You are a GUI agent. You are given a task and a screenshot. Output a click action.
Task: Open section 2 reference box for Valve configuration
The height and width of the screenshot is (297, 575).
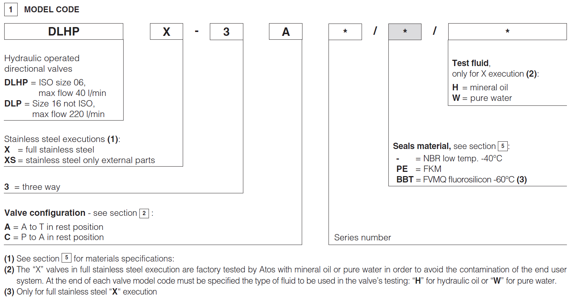144,213
